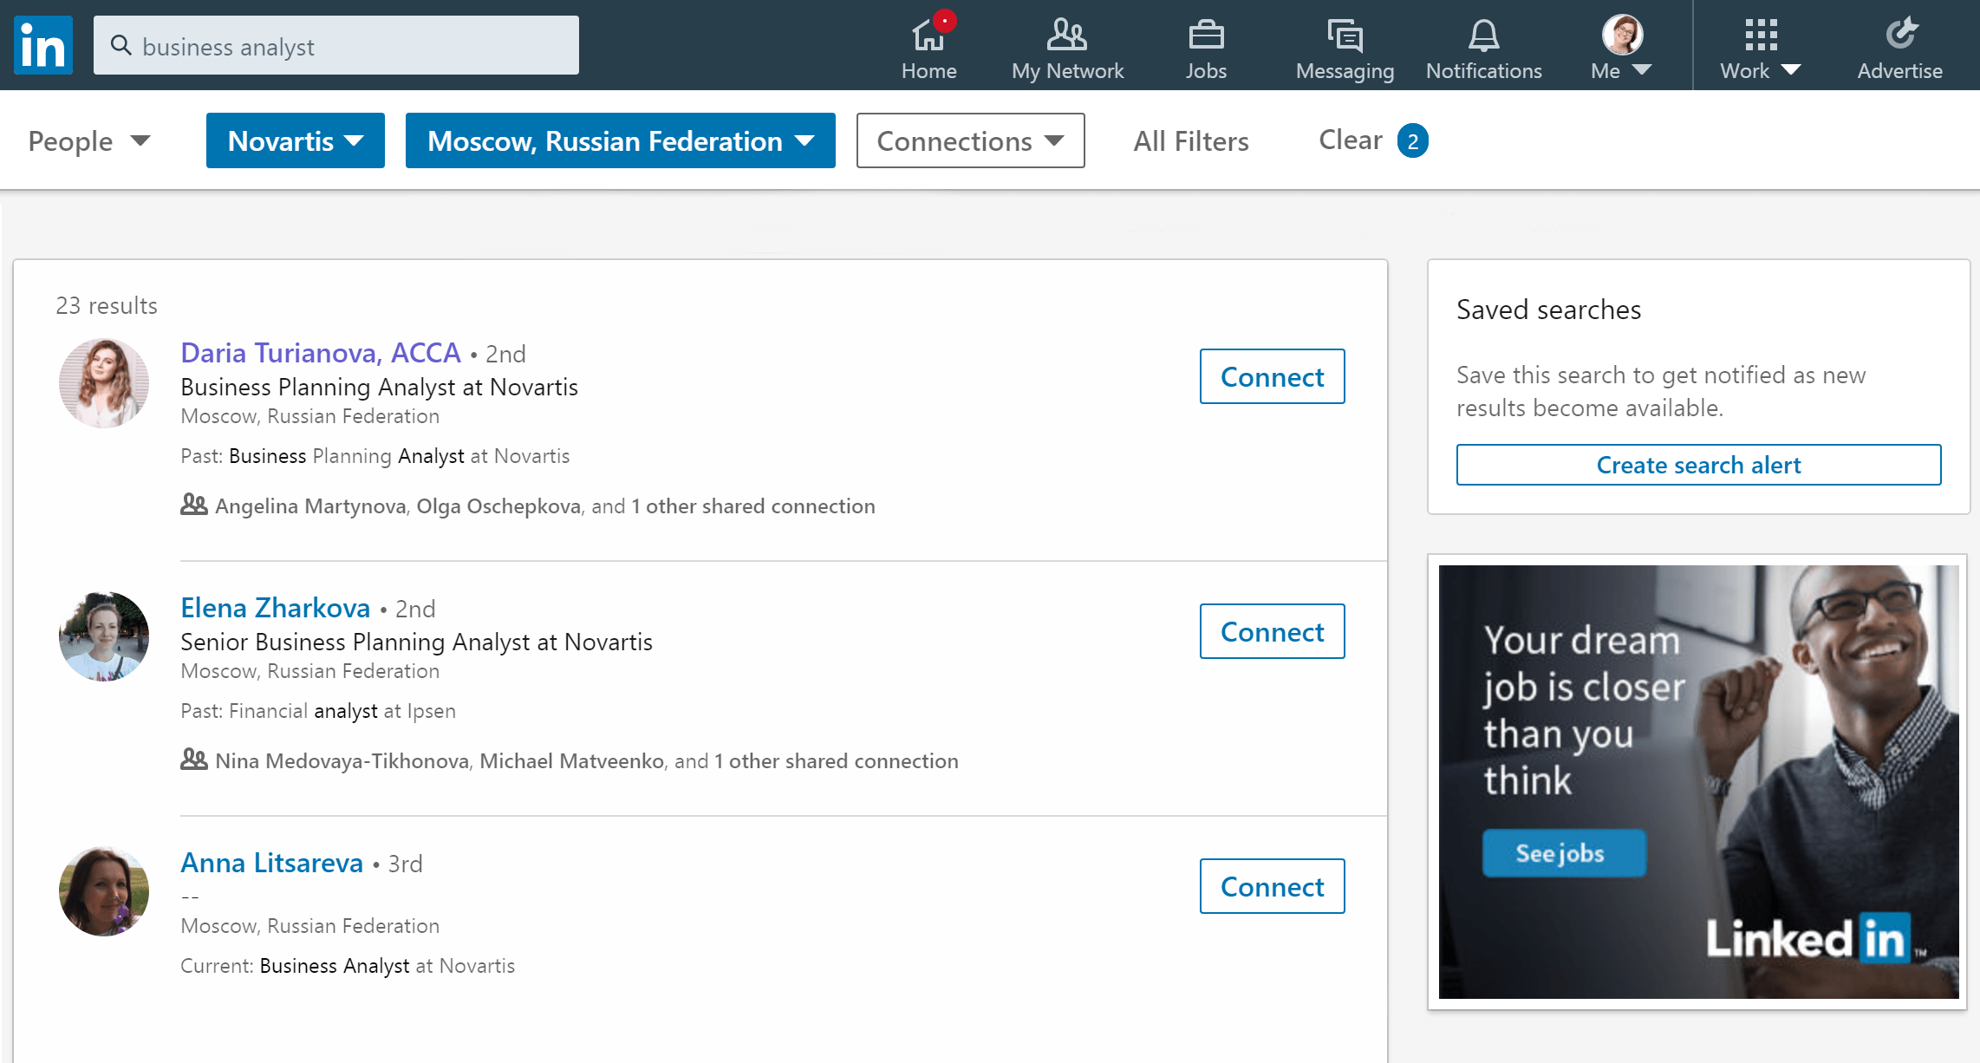
Task: Open All Filters panel
Action: point(1191,140)
